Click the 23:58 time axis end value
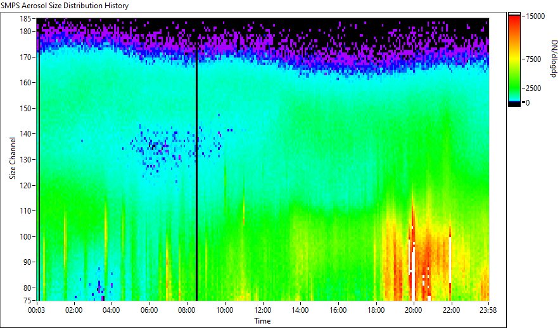Screen dimensions: 560x328 click(488, 310)
